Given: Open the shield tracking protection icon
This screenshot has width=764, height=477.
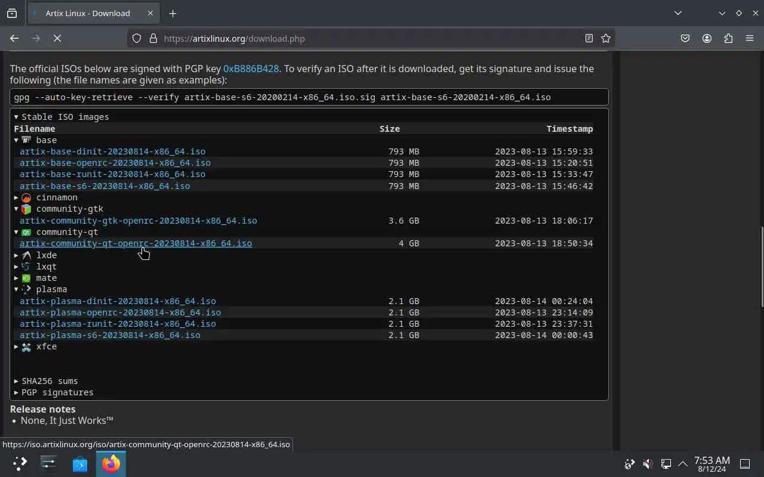Looking at the screenshot, I should [x=137, y=38].
